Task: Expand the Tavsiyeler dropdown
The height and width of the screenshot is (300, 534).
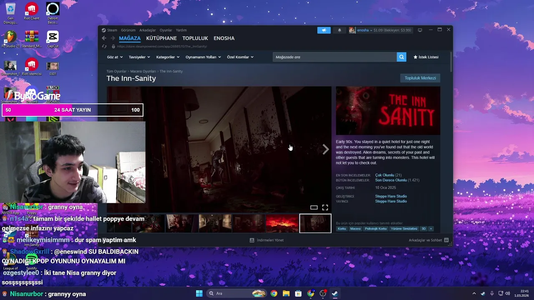Action: [x=139, y=57]
